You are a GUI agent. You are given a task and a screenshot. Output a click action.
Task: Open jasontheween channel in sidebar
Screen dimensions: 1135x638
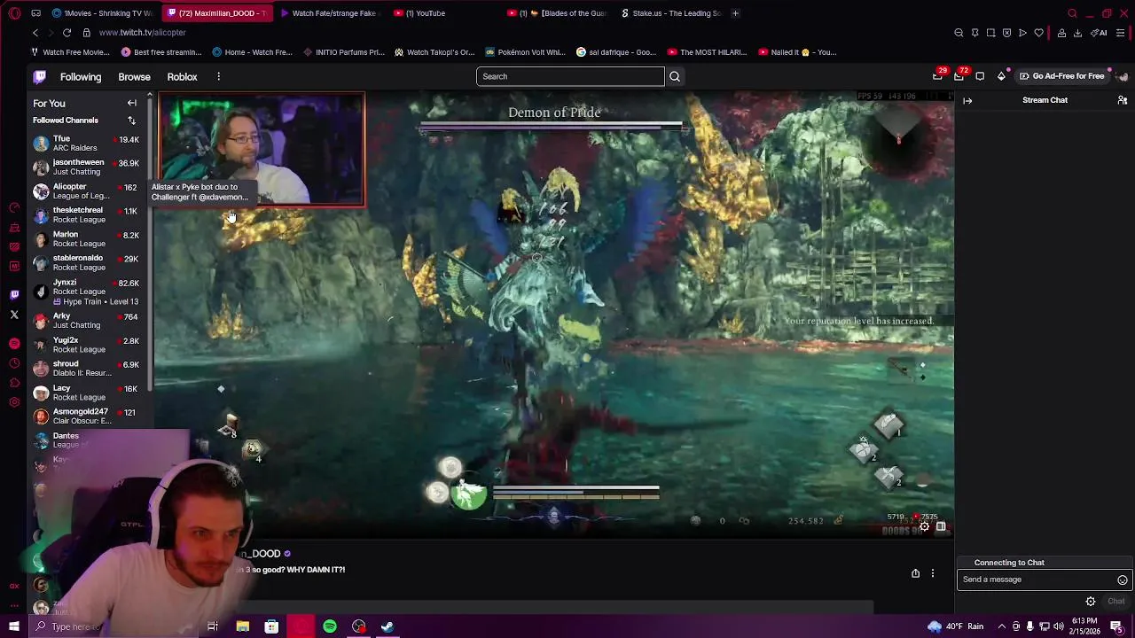[87, 167]
